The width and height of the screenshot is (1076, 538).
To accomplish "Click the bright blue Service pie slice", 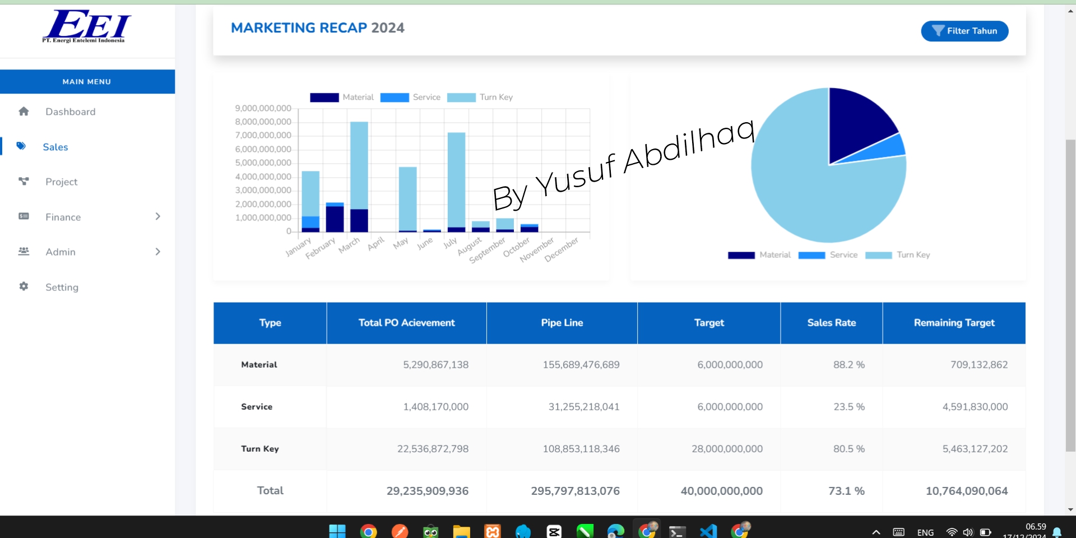I will [888, 149].
